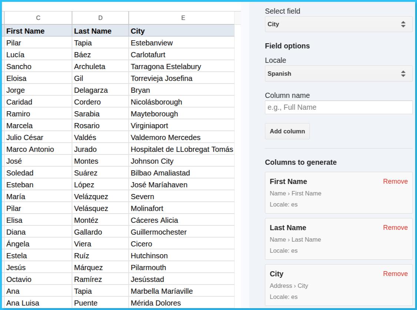Click the cell with city Bryan

[x=183, y=90]
